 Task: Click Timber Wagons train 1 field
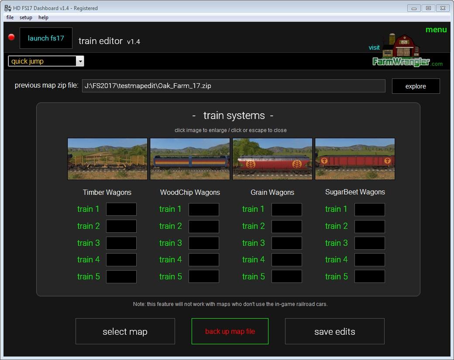[x=121, y=209]
